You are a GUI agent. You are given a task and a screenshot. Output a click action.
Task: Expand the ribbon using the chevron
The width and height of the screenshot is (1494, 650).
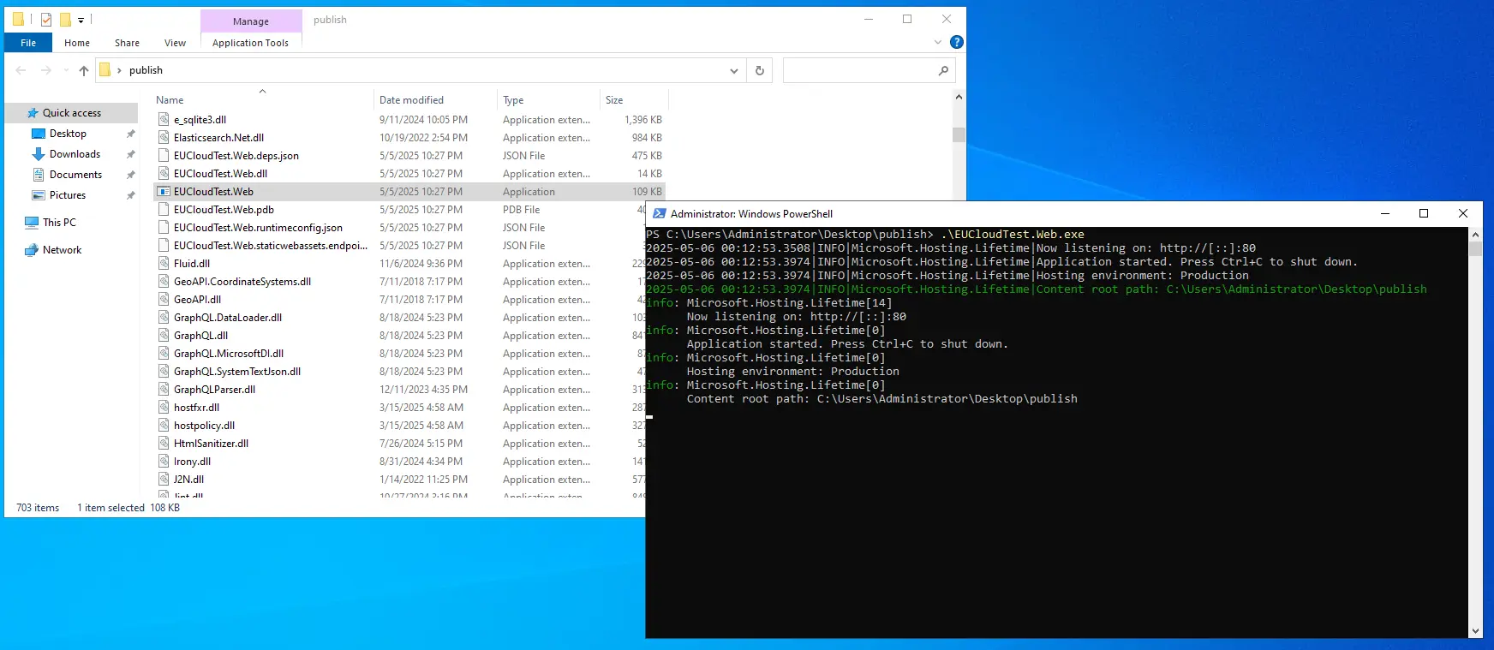[x=938, y=42]
